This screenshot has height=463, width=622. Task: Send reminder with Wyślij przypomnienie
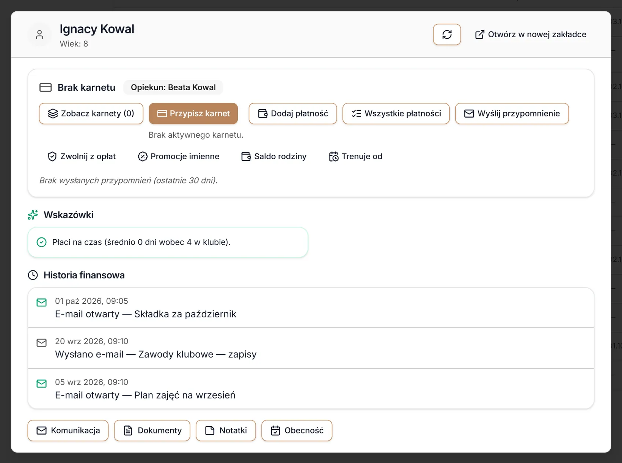point(512,113)
